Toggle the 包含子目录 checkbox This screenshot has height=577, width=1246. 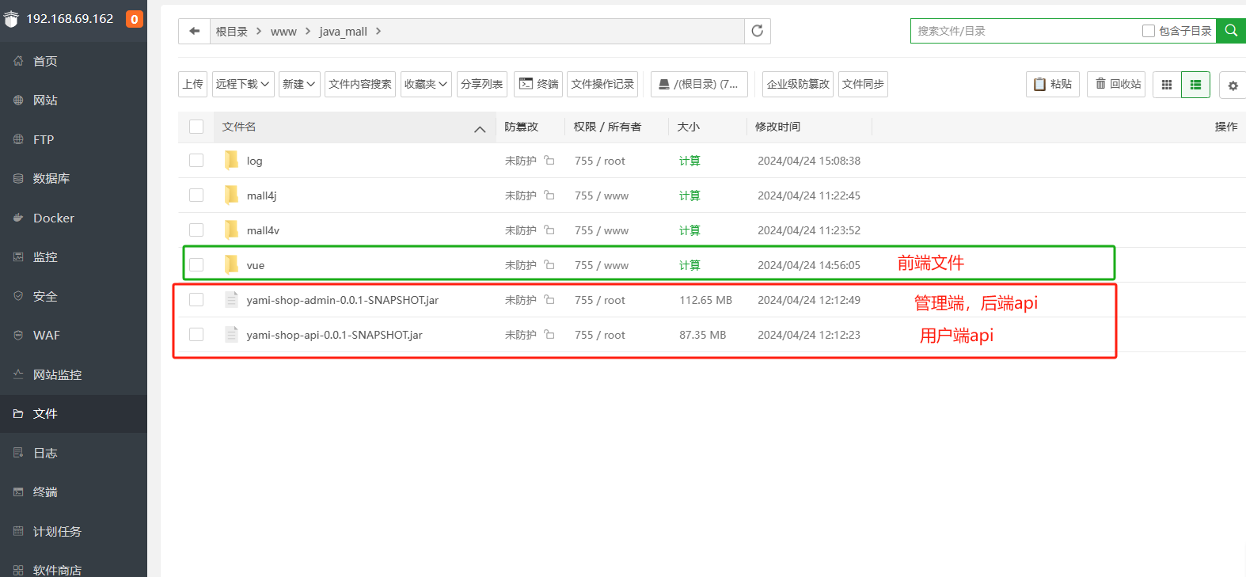1149,31
